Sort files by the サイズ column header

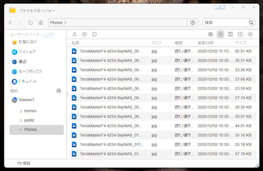pos(240,43)
